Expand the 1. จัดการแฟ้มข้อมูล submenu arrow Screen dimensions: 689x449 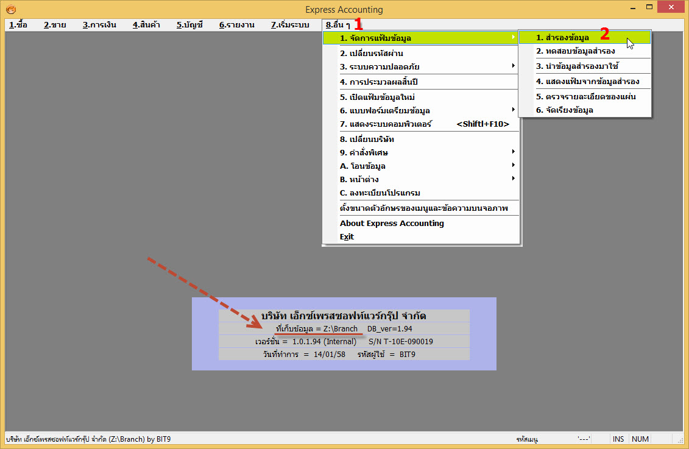[514, 38]
